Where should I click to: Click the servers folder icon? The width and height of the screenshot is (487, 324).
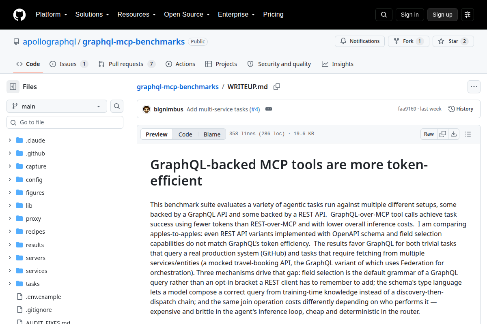point(19,258)
